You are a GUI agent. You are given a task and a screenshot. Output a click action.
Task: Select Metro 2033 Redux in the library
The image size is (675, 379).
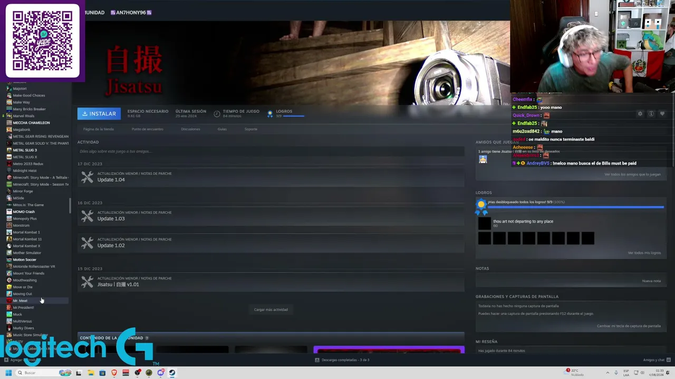click(28, 164)
